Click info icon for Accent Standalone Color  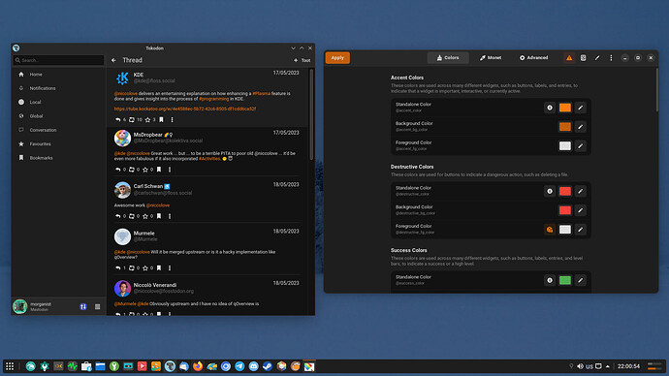tap(550, 108)
